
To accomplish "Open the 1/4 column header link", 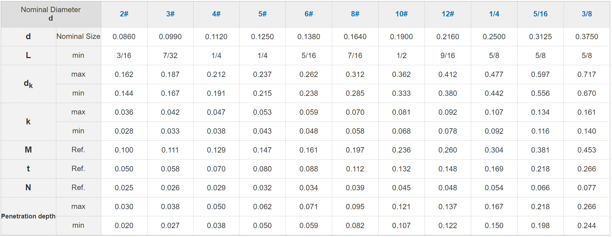I will click(494, 14).
